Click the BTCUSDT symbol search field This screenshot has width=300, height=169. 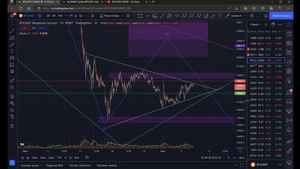[27, 15]
